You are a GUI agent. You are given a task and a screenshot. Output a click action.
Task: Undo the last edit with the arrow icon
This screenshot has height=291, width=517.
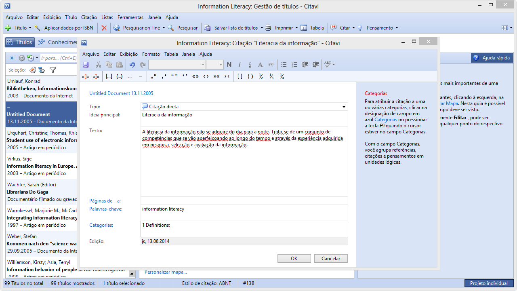(132, 65)
